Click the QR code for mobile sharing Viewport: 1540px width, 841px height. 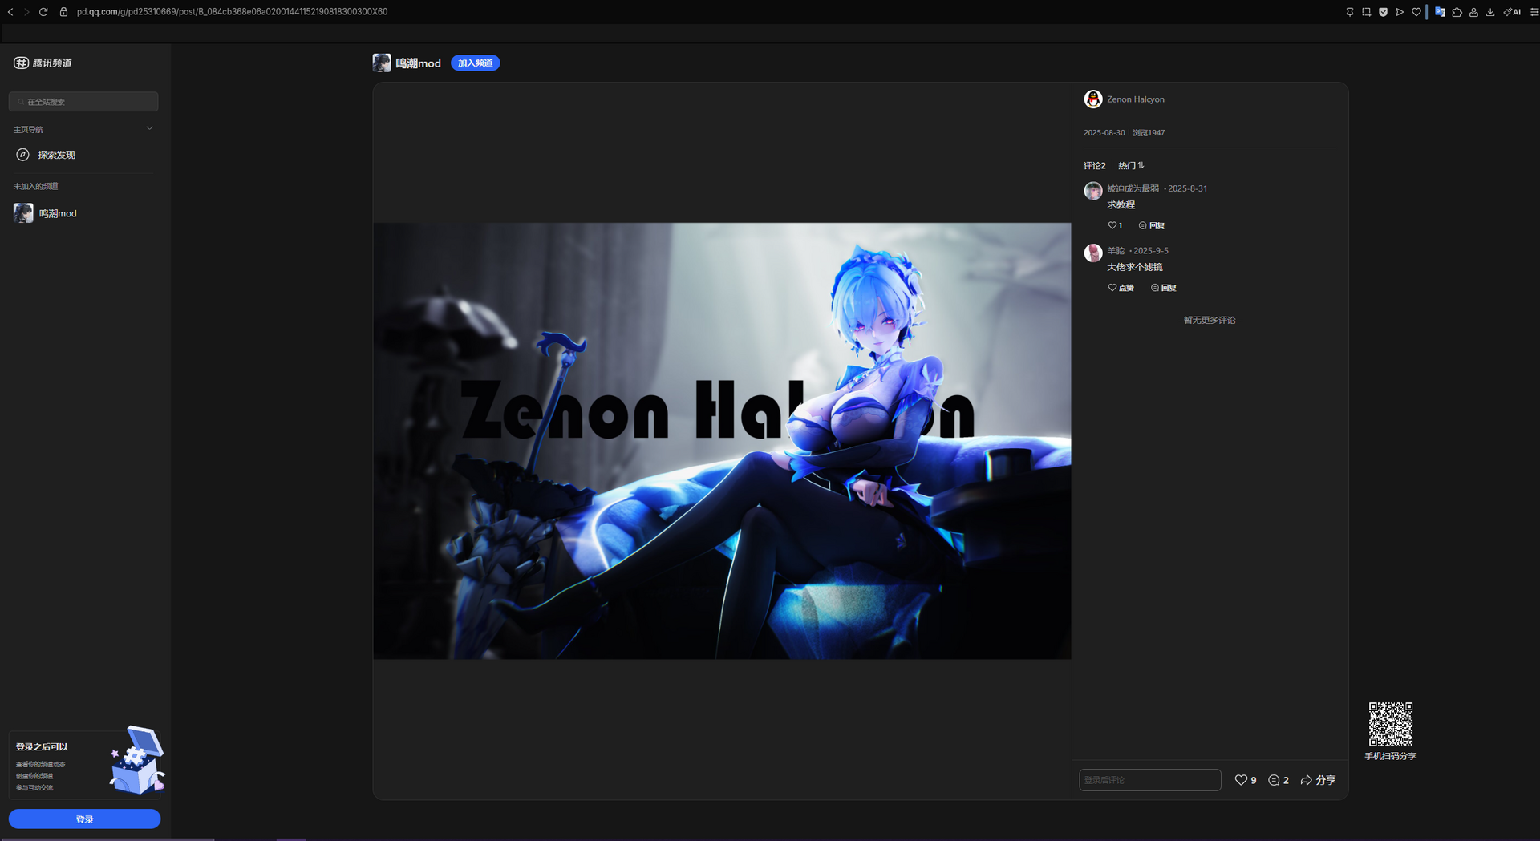[1391, 724]
